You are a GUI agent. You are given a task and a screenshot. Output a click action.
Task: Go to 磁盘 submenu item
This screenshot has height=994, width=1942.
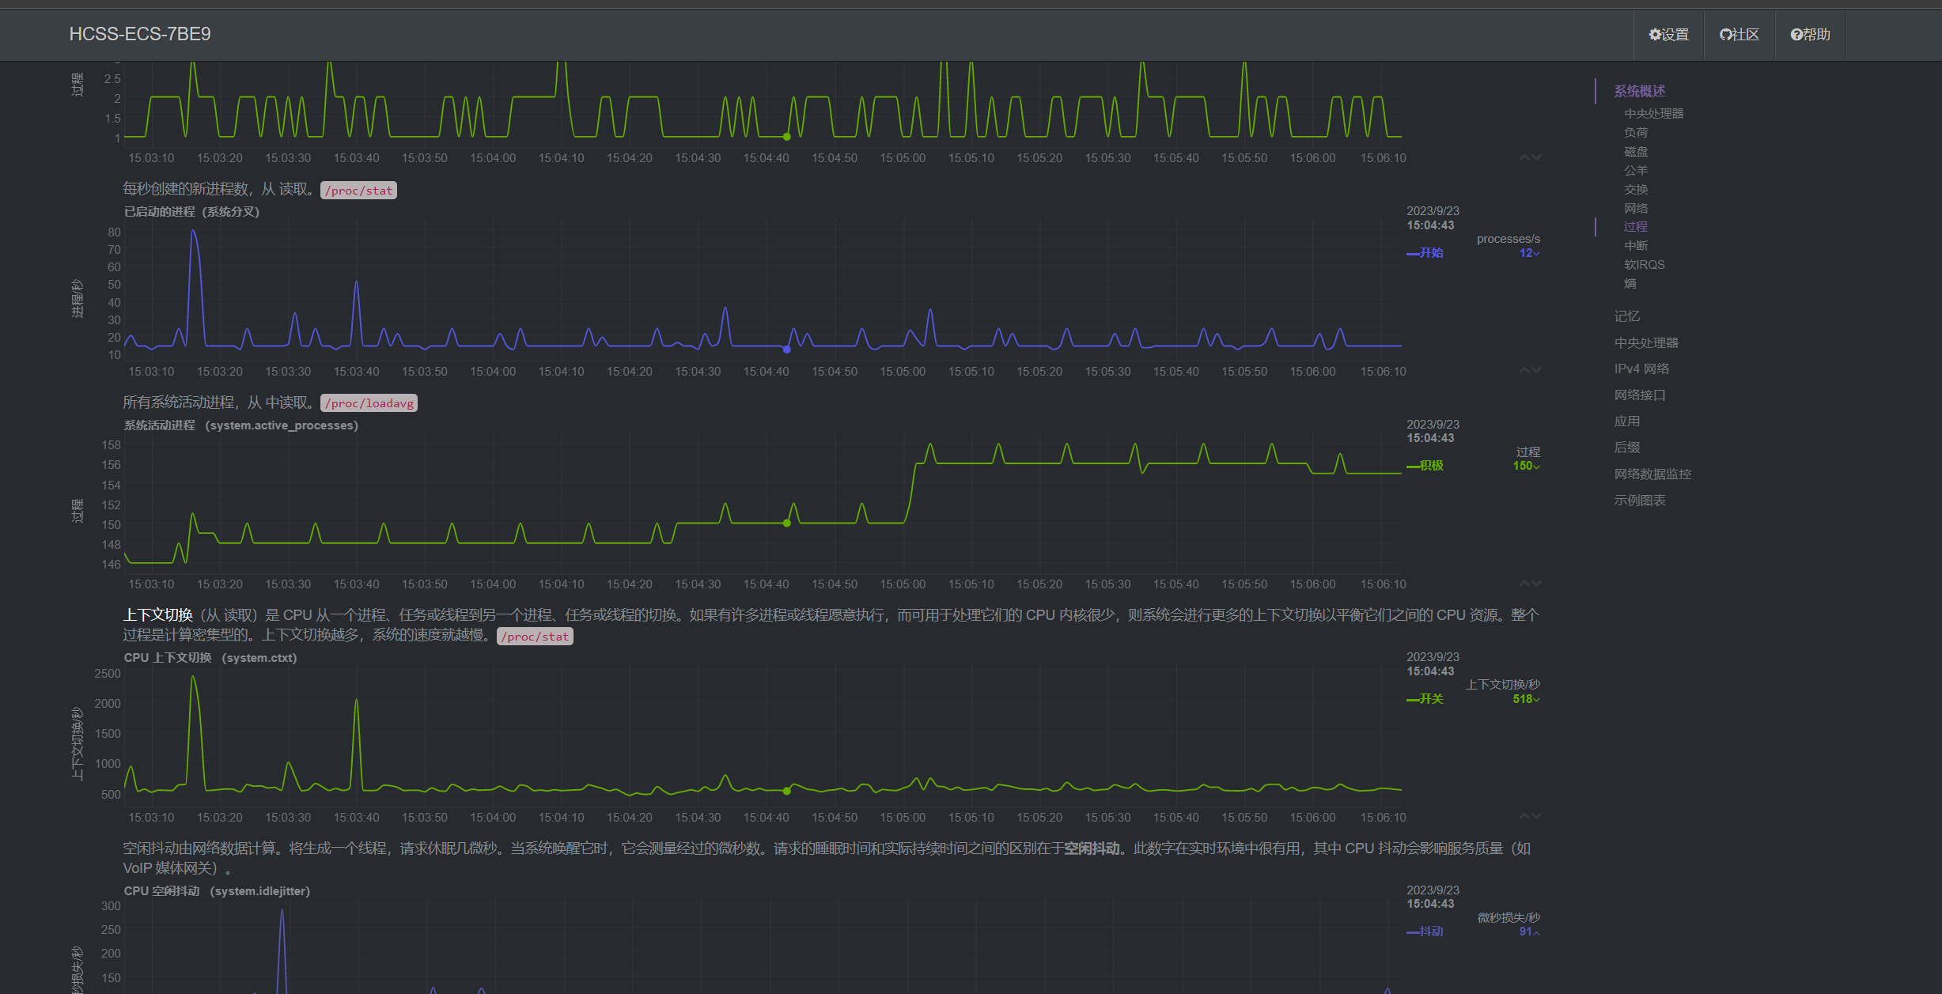1636,152
